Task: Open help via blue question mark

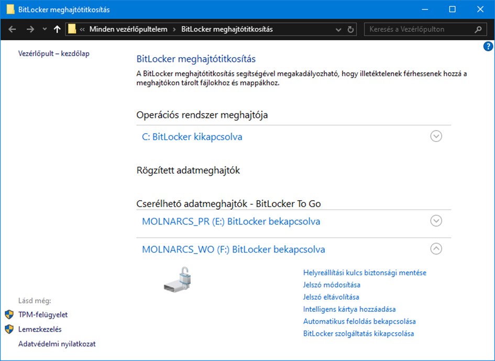Action: 488,47
